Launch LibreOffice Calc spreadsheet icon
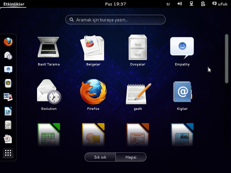This screenshot has height=173, width=231. [x=49, y=134]
